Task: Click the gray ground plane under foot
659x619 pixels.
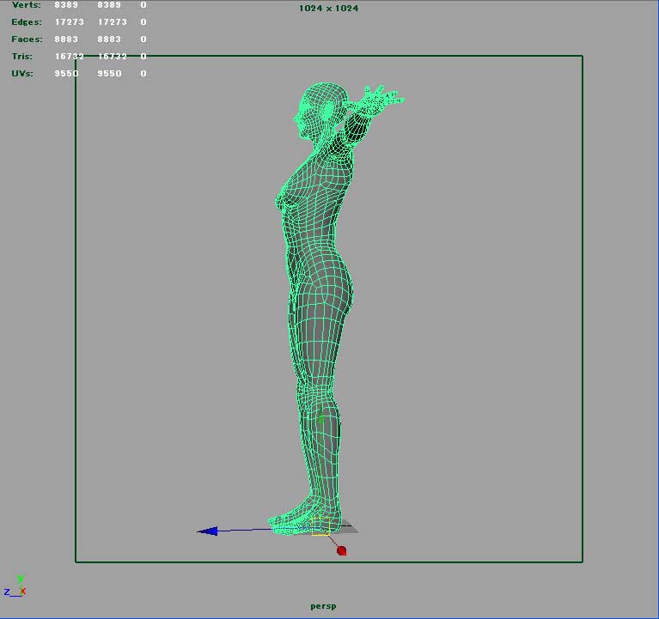Action: (346, 529)
